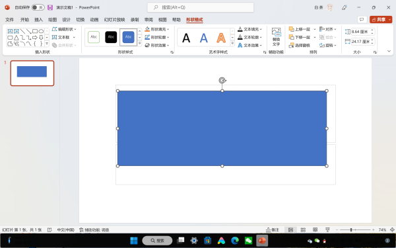Click the rotation handle above the rectangle

[x=222, y=80]
